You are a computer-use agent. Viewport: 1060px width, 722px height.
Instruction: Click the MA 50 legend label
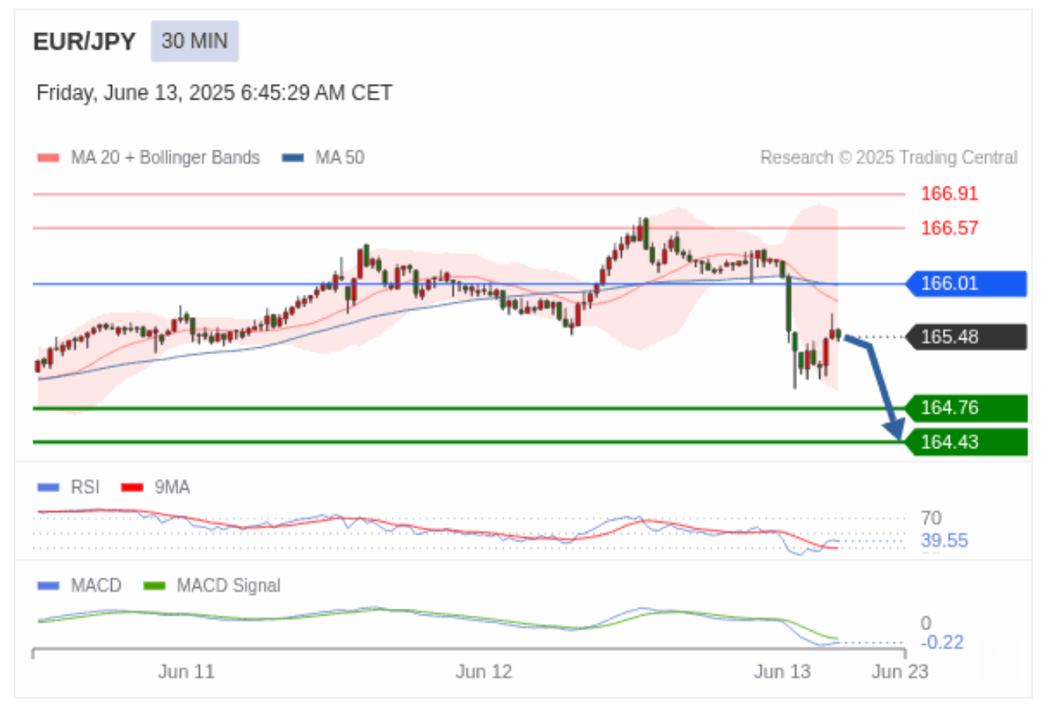point(339,157)
